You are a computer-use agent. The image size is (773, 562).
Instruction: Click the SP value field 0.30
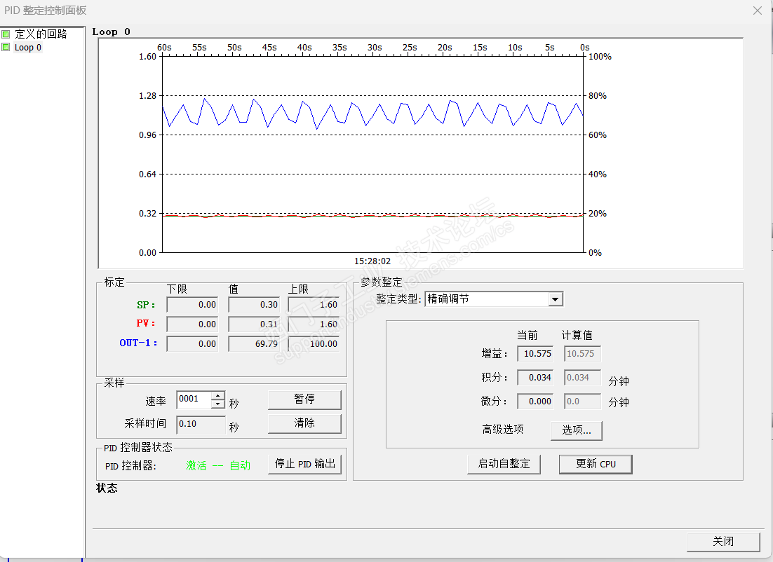254,305
